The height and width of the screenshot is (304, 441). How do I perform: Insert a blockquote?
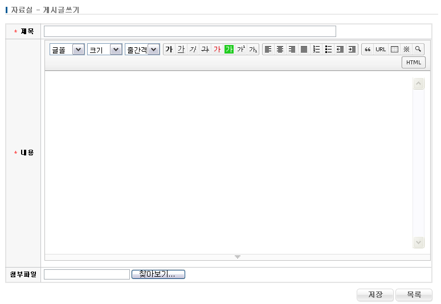367,50
